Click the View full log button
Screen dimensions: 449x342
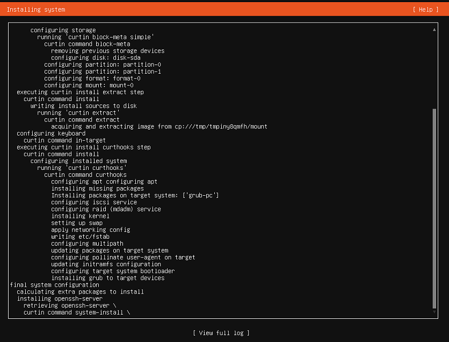(x=221, y=333)
